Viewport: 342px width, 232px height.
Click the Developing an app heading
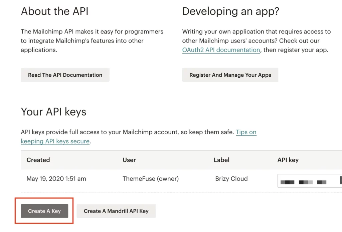pos(231,11)
